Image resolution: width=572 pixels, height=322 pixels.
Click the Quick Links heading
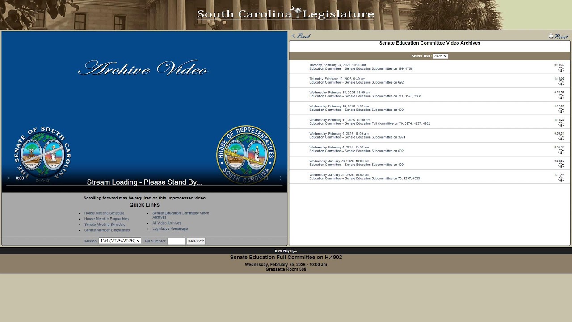pyautogui.click(x=144, y=205)
